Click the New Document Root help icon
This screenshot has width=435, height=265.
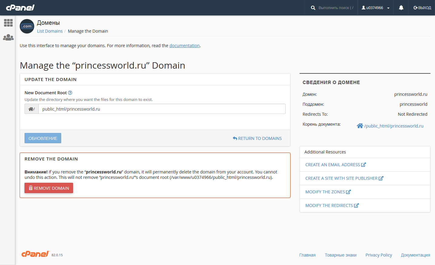[x=70, y=93]
